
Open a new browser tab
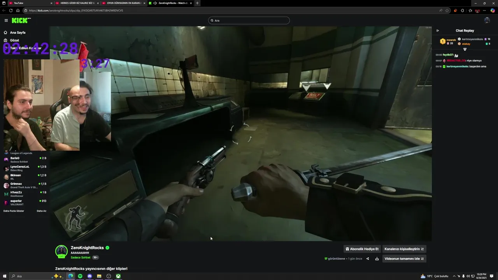point(197,3)
